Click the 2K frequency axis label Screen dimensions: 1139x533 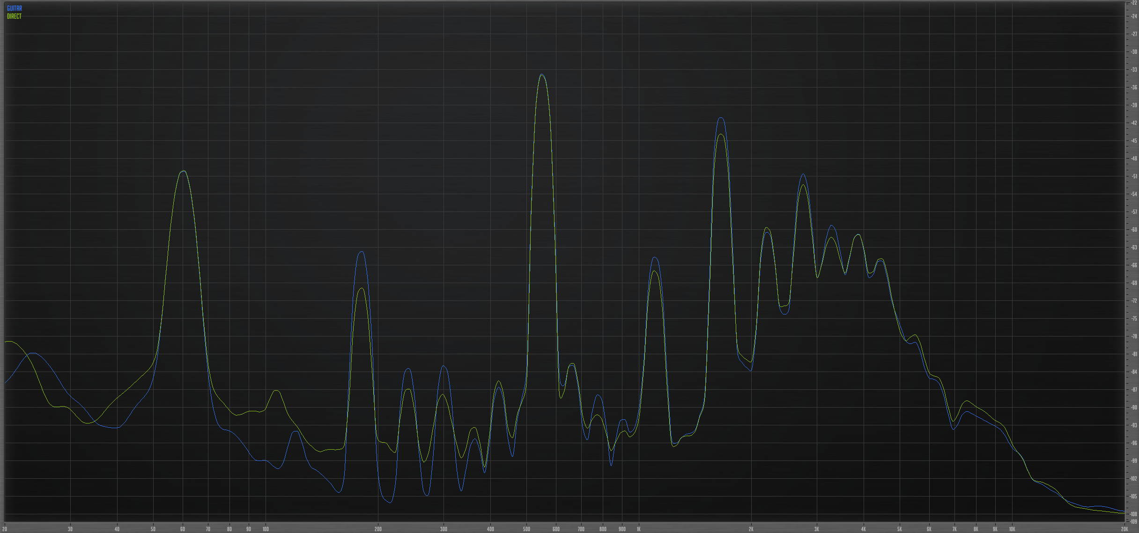tap(751, 529)
